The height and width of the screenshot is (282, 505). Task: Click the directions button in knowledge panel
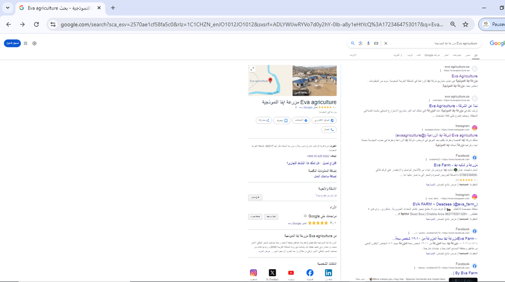point(301,120)
